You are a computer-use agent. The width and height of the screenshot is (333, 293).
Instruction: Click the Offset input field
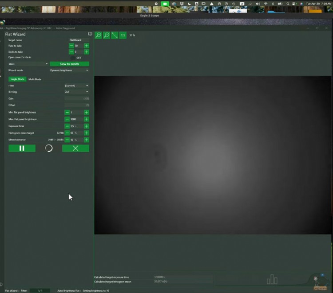coord(77,105)
